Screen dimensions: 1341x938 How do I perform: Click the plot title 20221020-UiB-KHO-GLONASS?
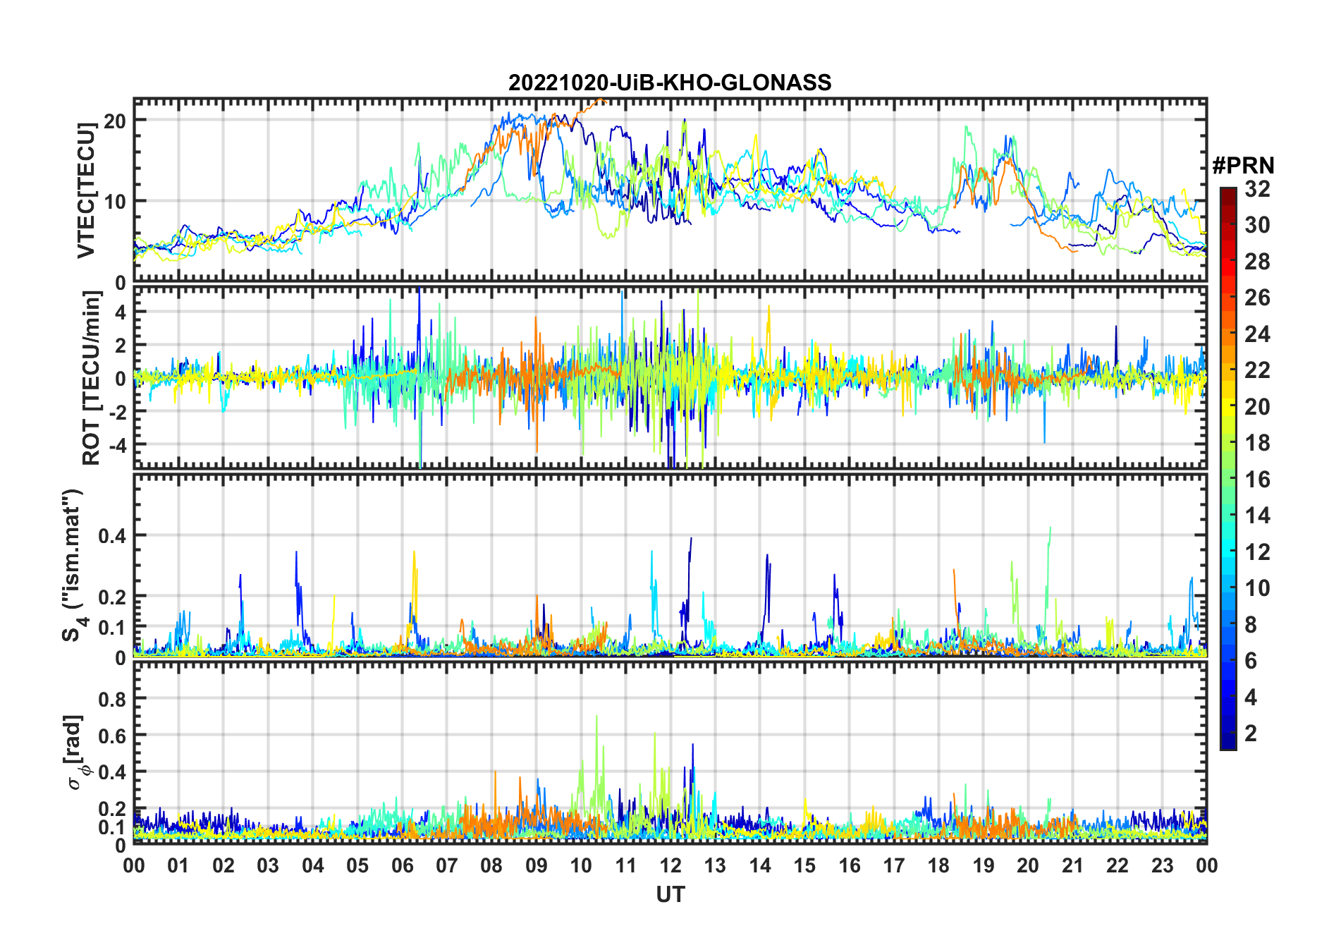click(670, 83)
